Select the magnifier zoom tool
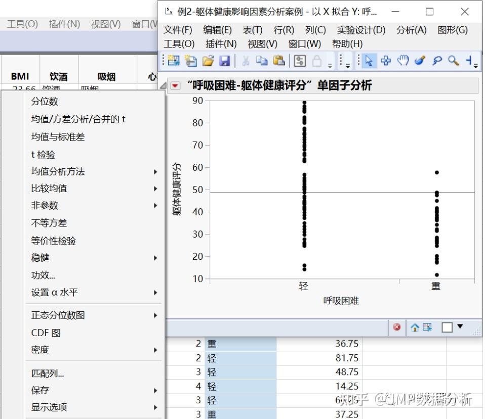The width and height of the screenshot is (485, 419). coord(454,61)
